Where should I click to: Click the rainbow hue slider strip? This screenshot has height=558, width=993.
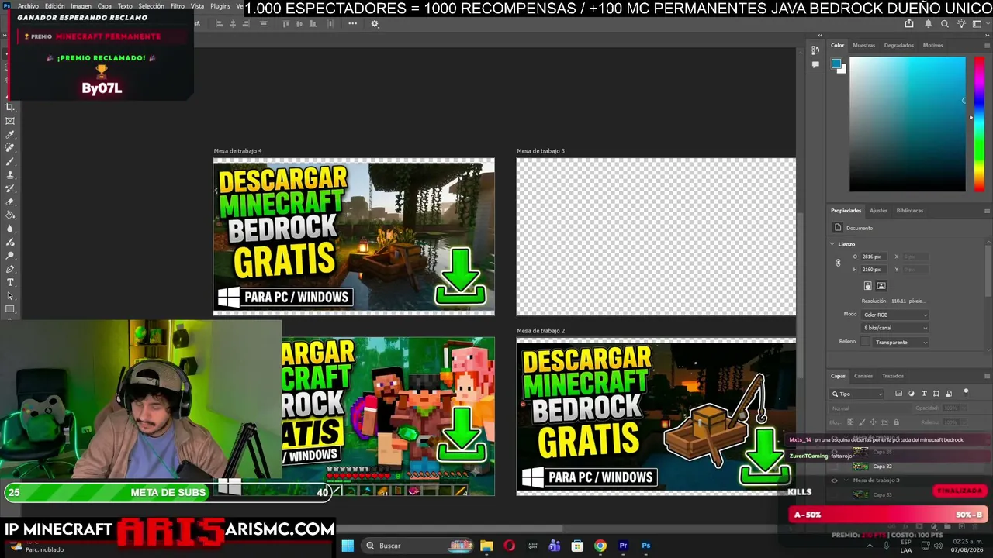(x=979, y=124)
